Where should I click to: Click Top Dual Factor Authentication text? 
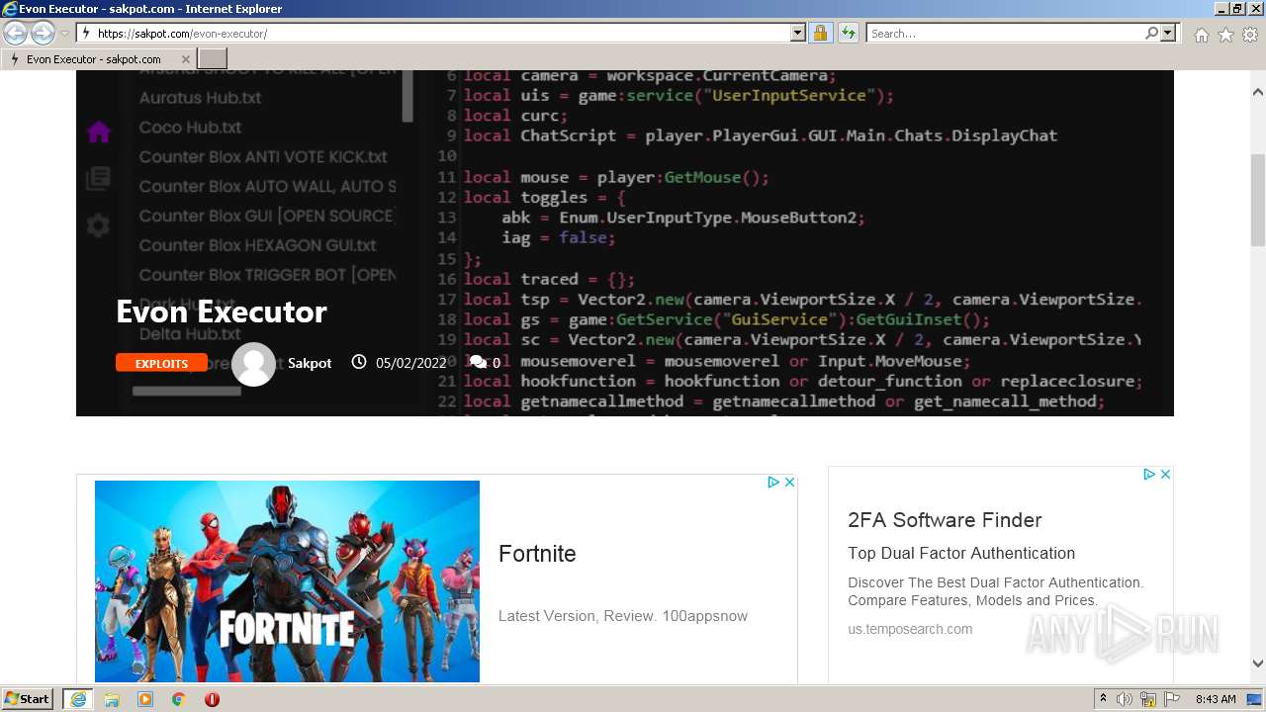coord(961,553)
